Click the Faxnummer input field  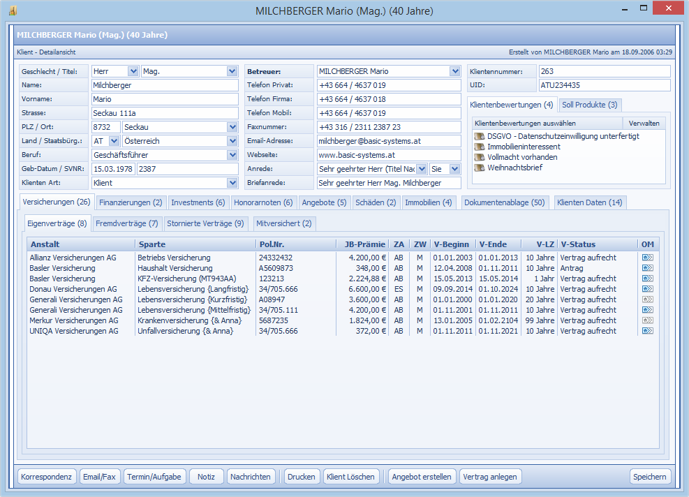click(389, 127)
